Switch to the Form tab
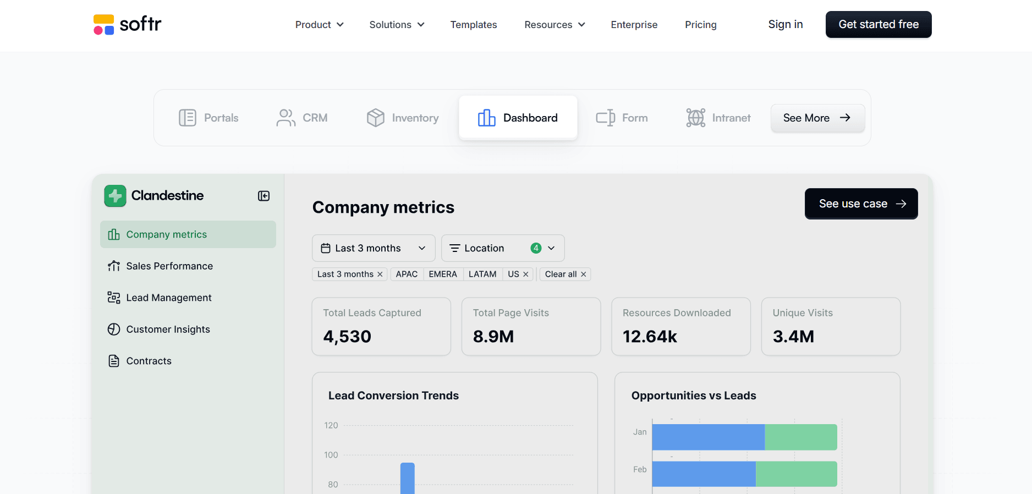The image size is (1032, 494). tap(622, 118)
